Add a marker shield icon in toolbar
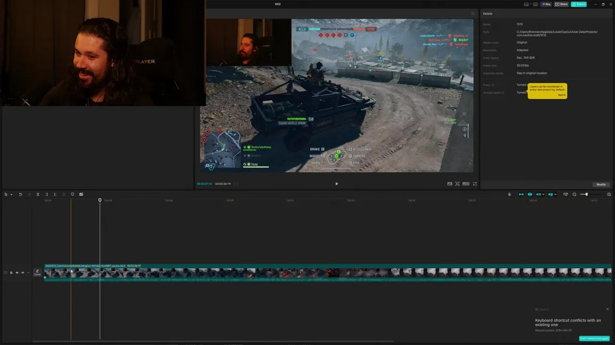 tap(73, 194)
